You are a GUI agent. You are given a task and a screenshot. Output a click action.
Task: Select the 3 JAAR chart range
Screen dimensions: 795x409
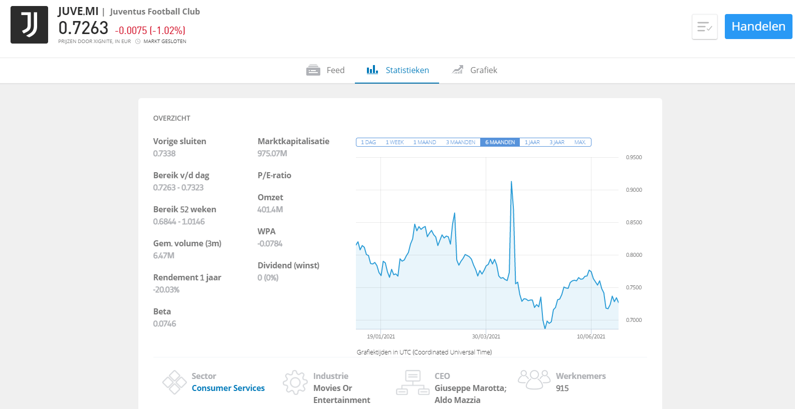tap(557, 142)
